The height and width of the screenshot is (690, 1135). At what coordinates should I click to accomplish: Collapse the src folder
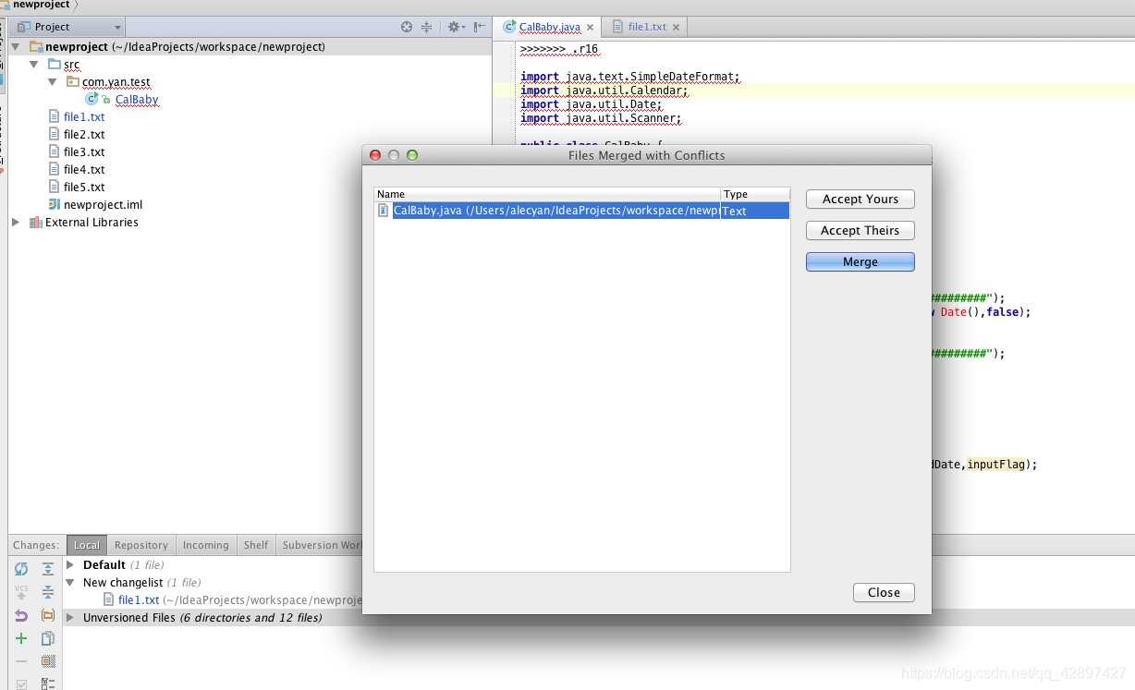34,65
